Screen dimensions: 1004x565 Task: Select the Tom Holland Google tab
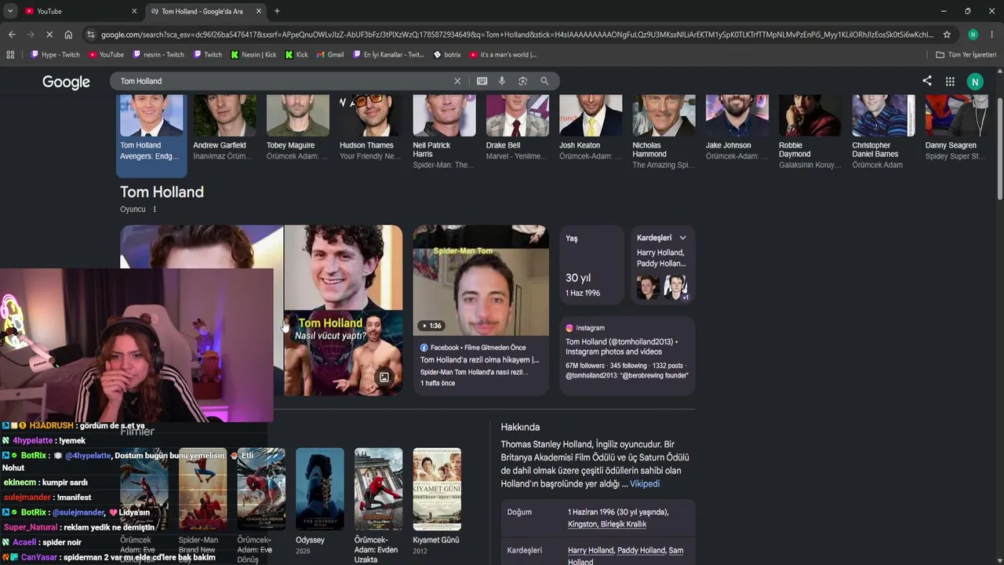click(x=207, y=11)
